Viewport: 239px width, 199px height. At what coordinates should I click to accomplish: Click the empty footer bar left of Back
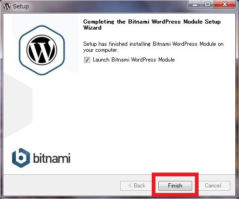[x=62, y=186]
